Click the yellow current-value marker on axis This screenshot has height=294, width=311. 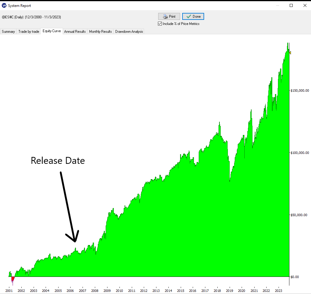tap(290, 53)
